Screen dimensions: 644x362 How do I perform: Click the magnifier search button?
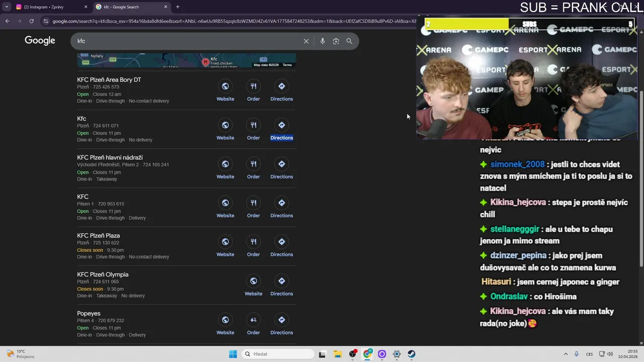[349, 41]
